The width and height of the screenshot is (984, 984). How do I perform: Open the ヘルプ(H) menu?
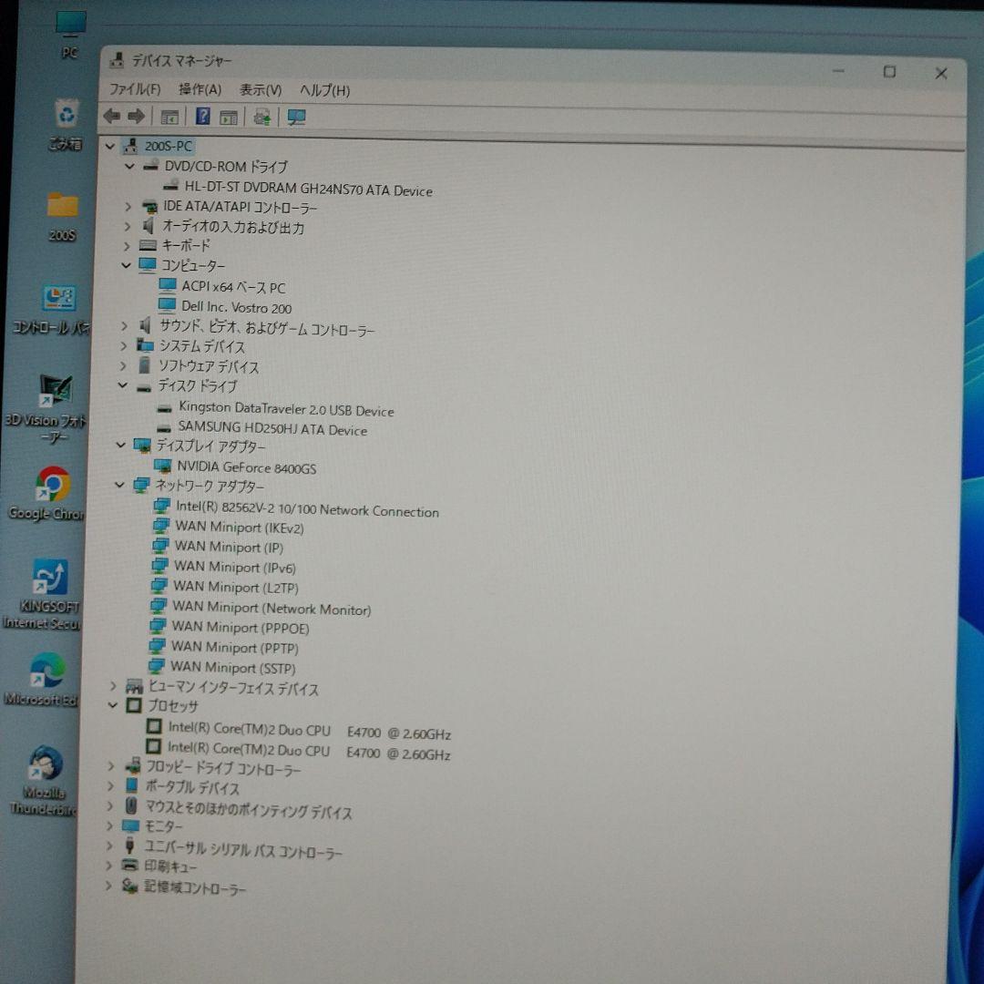pyautogui.click(x=325, y=90)
